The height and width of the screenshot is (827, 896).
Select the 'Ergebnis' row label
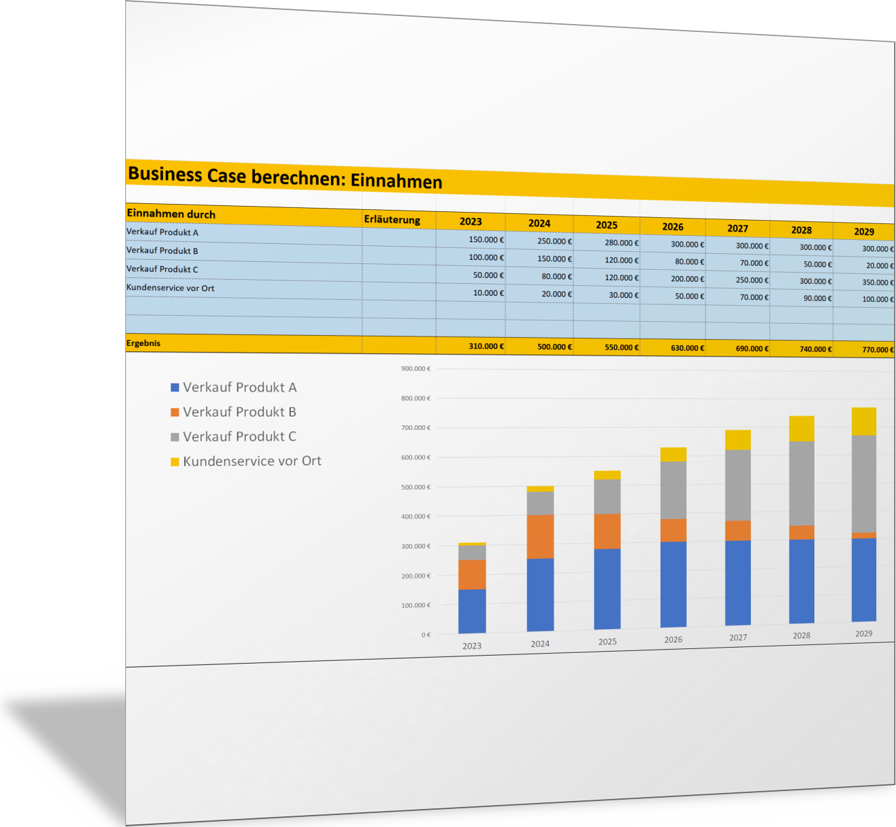pyautogui.click(x=143, y=343)
